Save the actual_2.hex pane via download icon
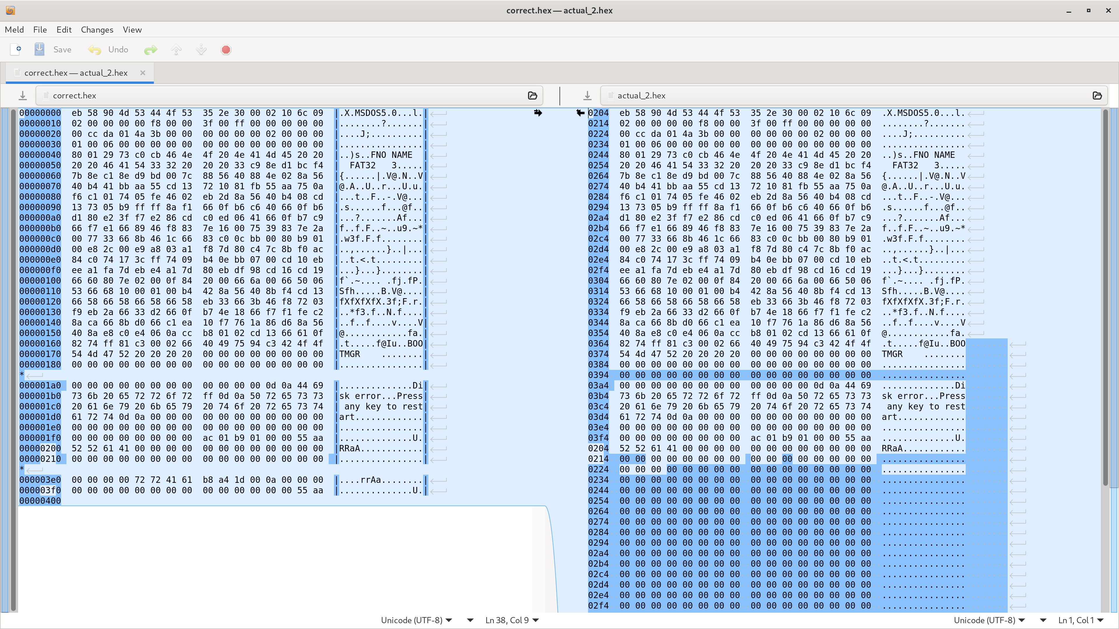 coord(587,96)
